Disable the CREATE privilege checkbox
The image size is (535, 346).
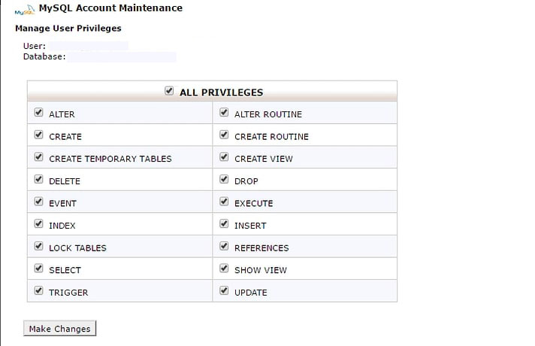(38, 135)
